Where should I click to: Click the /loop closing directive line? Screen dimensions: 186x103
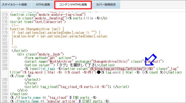click(21, 76)
